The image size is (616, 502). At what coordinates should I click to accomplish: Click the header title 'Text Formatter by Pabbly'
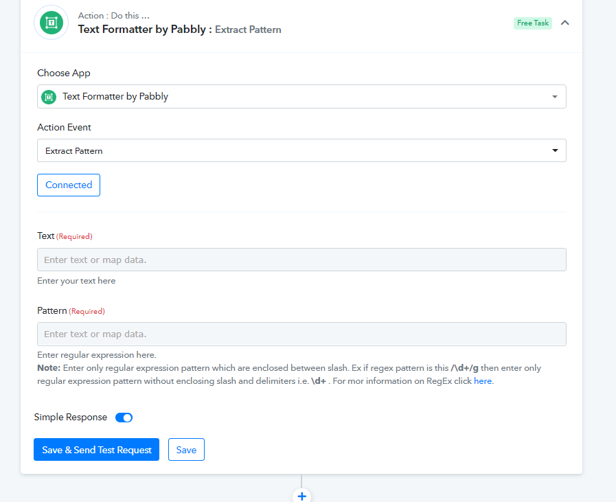[142, 30]
